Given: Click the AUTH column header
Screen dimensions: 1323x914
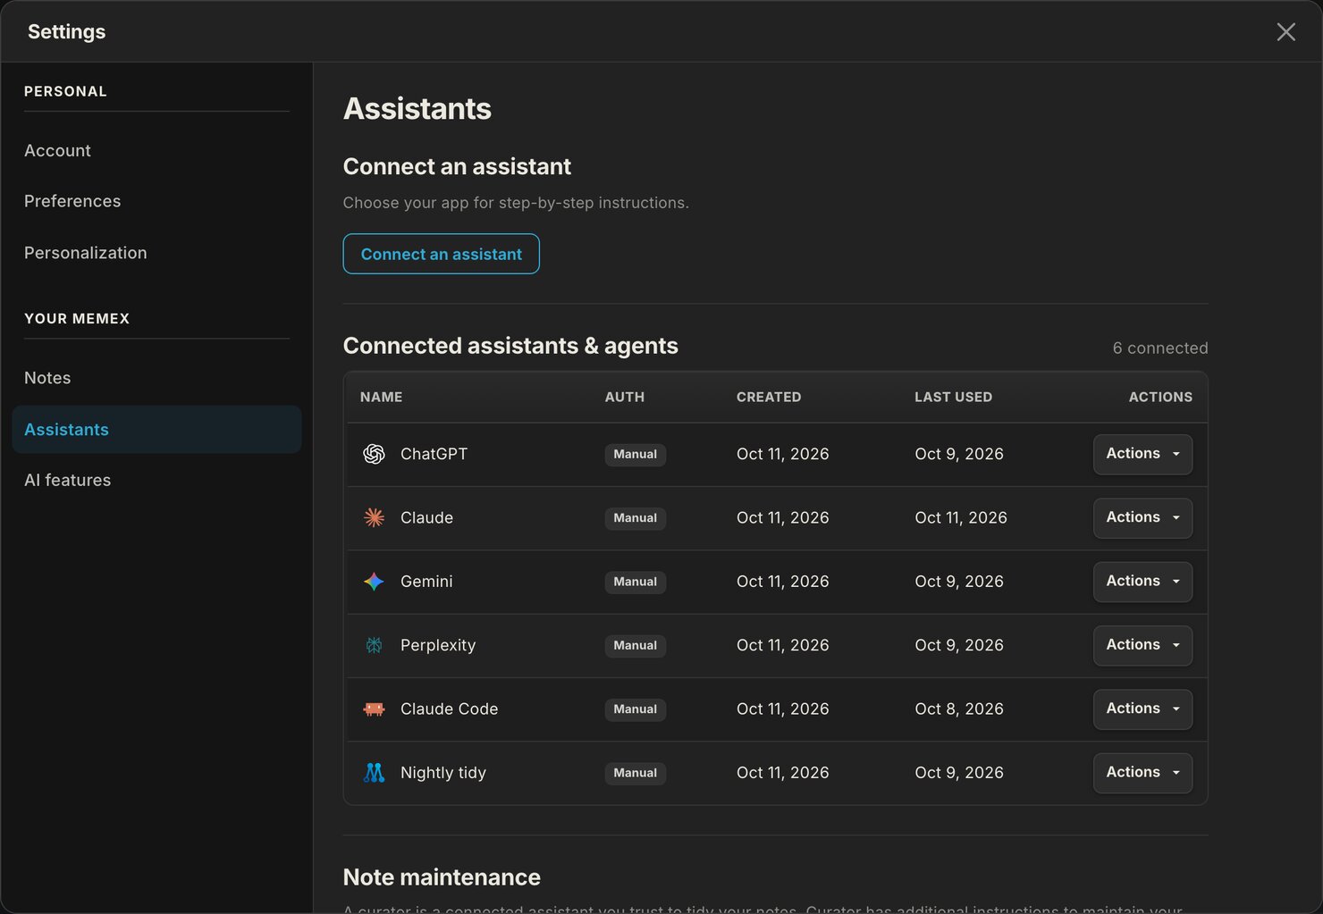Looking at the screenshot, I should (x=625, y=397).
